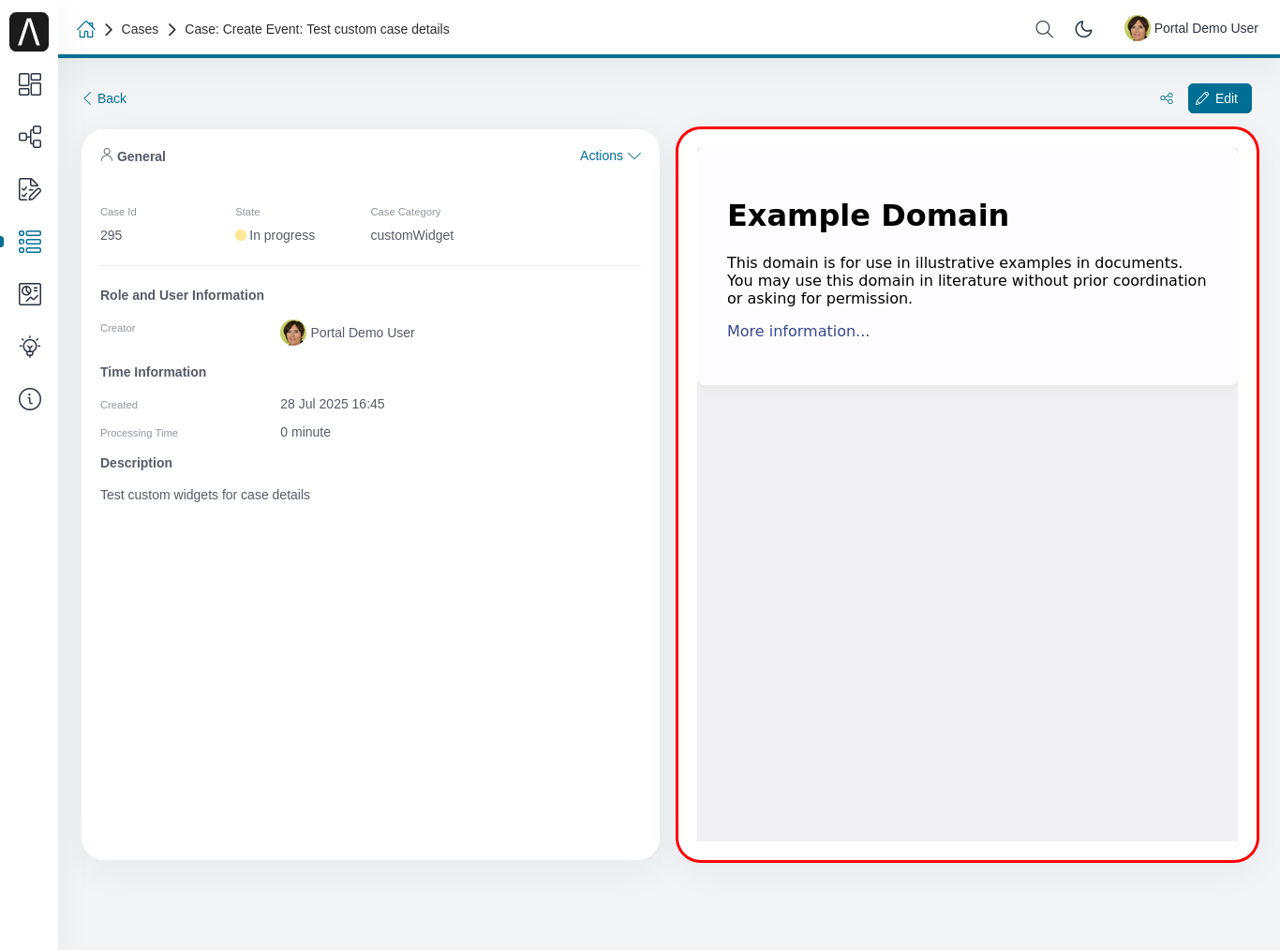
Task: Open the Cases breadcrumb chevron menu
Action: (x=171, y=29)
